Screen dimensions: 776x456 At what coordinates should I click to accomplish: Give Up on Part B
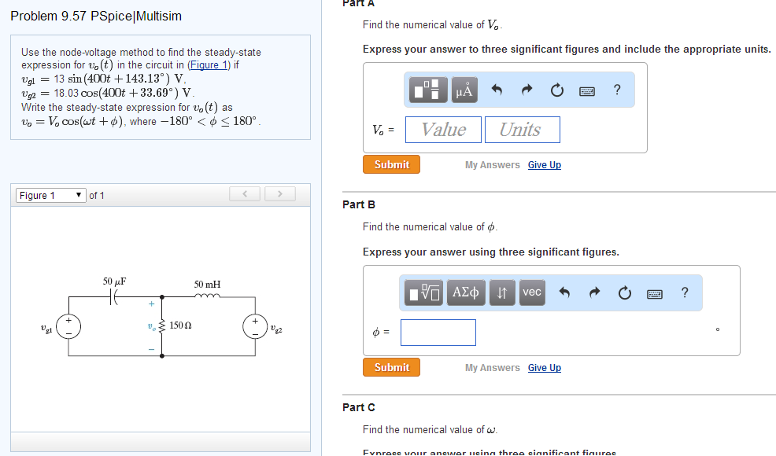(x=544, y=367)
